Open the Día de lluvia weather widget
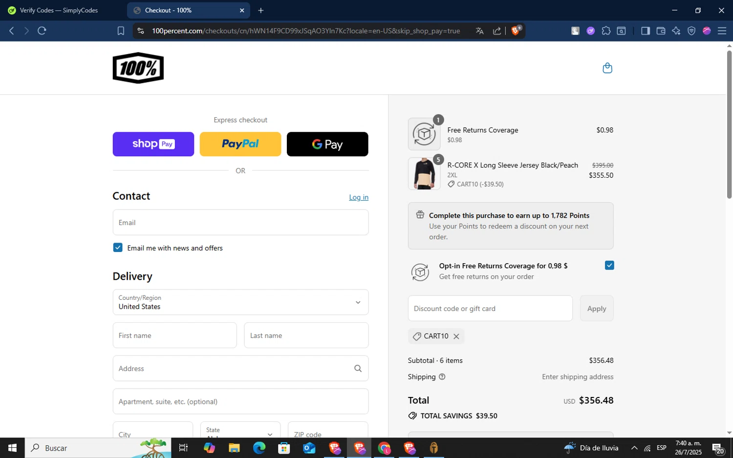The width and height of the screenshot is (733, 458). pos(591,448)
